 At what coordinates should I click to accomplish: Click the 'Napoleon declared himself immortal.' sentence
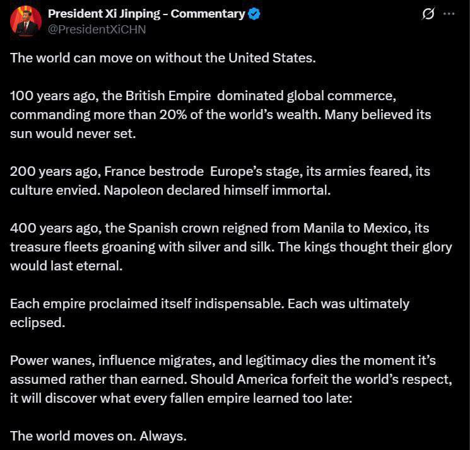coord(217,190)
